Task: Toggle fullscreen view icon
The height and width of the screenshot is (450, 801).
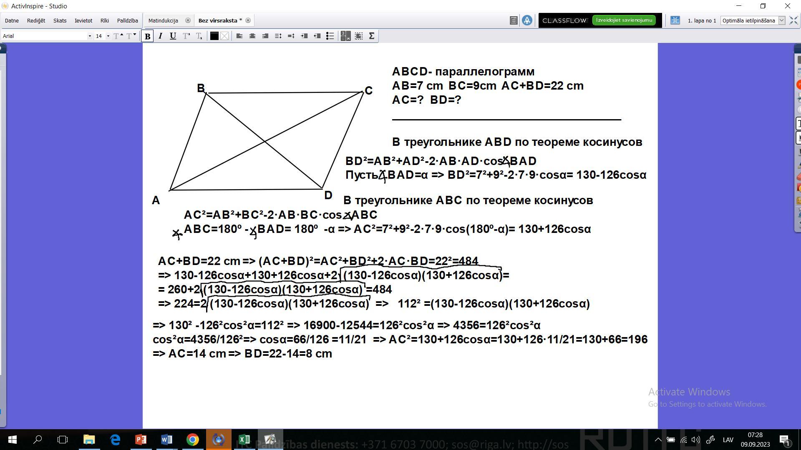Action: point(793,20)
